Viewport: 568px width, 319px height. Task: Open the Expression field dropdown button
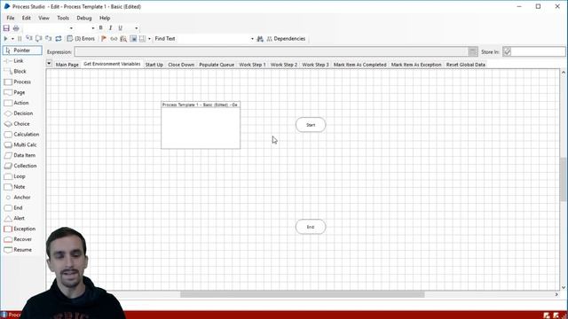click(x=472, y=51)
